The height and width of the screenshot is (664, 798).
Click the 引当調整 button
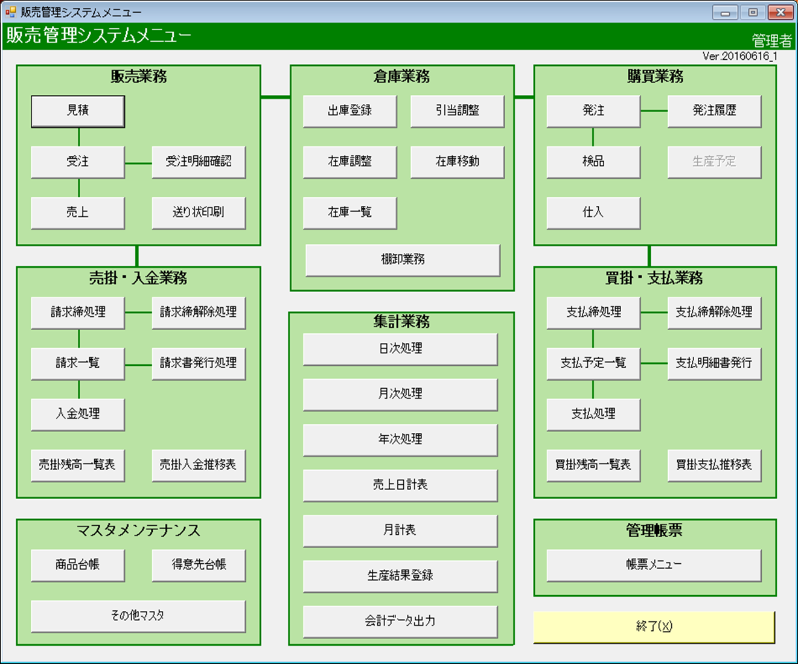[x=458, y=111]
